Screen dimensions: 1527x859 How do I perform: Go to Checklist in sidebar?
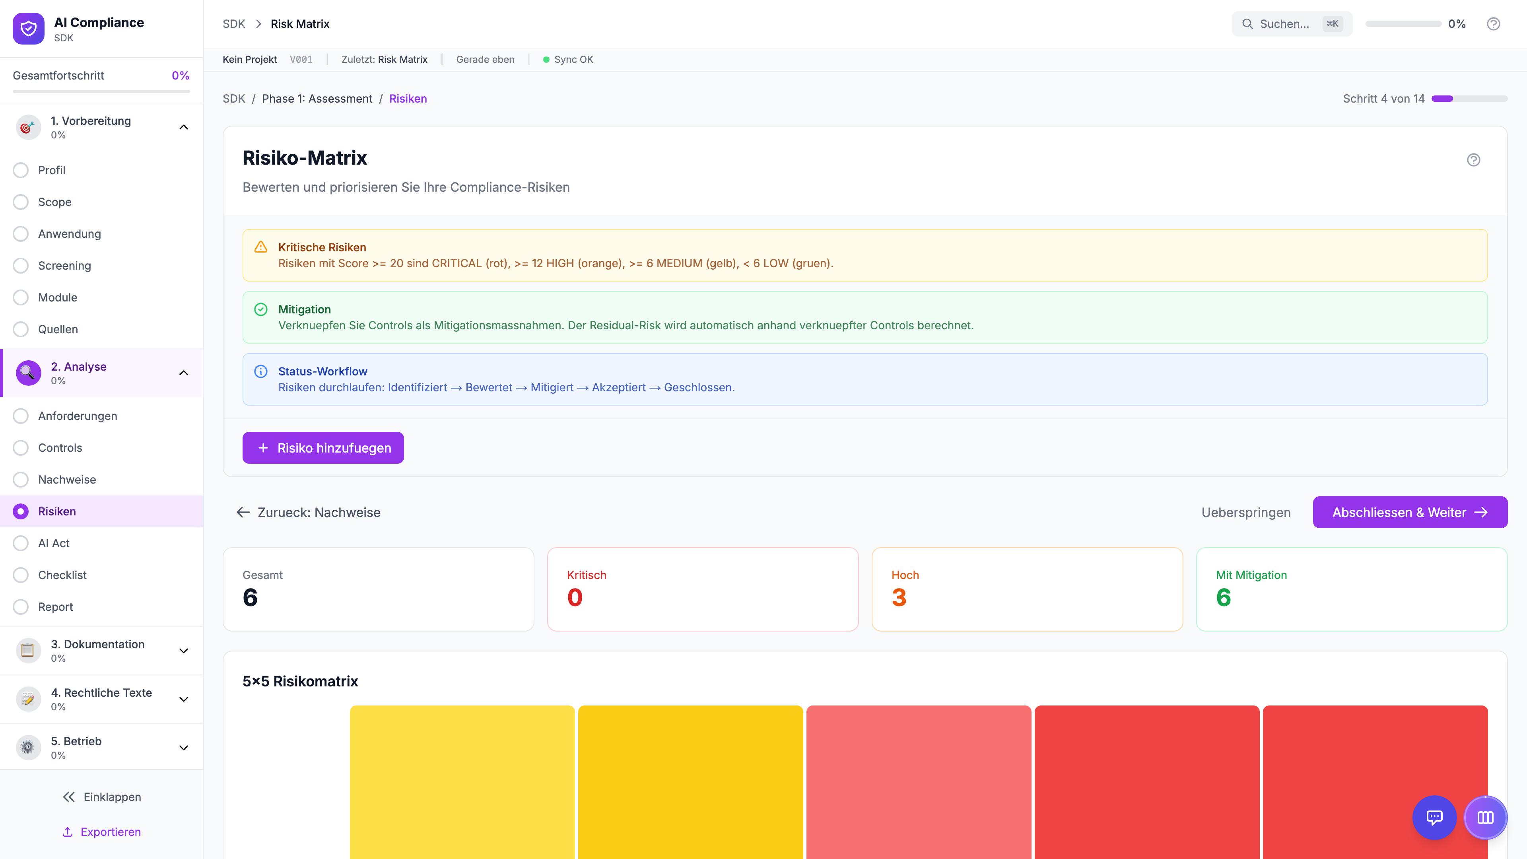click(62, 575)
